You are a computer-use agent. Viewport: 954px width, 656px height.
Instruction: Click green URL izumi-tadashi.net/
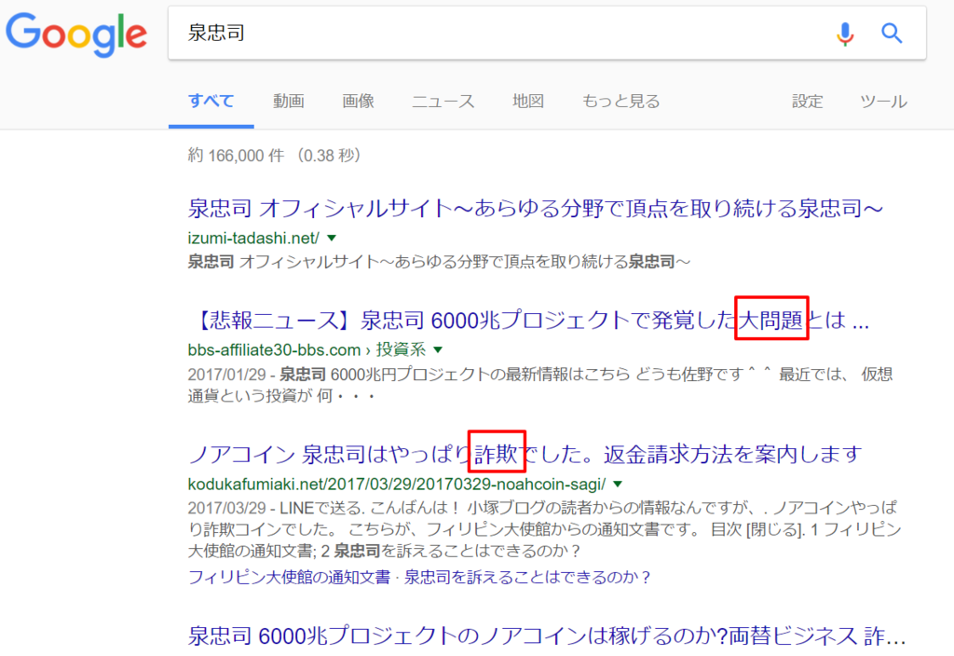[253, 238]
